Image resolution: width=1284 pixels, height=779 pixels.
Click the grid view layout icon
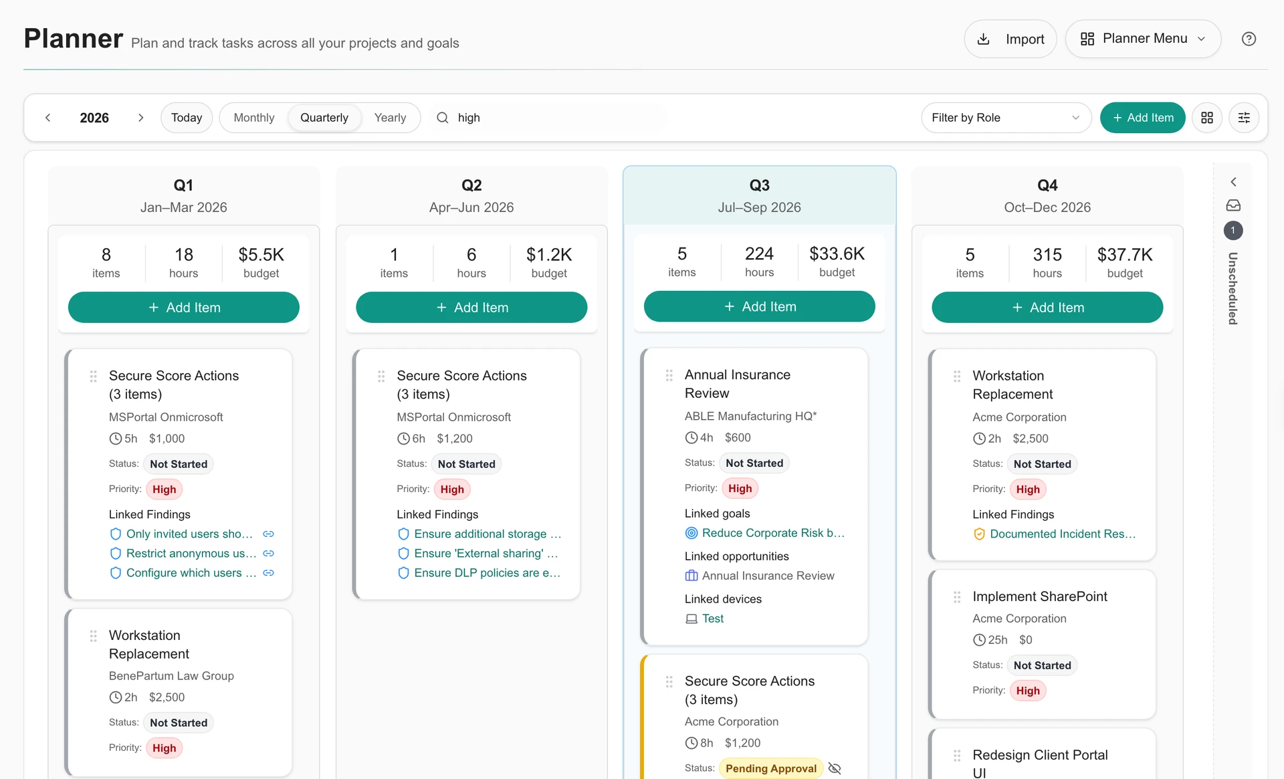coord(1206,118)
